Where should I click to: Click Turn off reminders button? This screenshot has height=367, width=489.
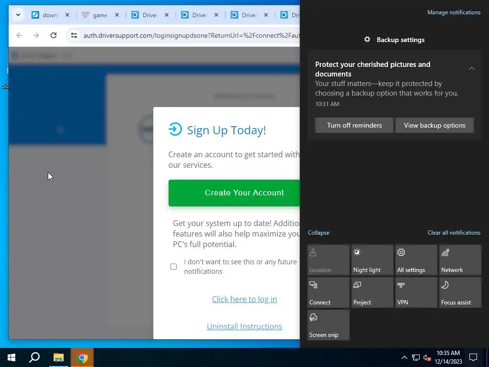(354, 125)
